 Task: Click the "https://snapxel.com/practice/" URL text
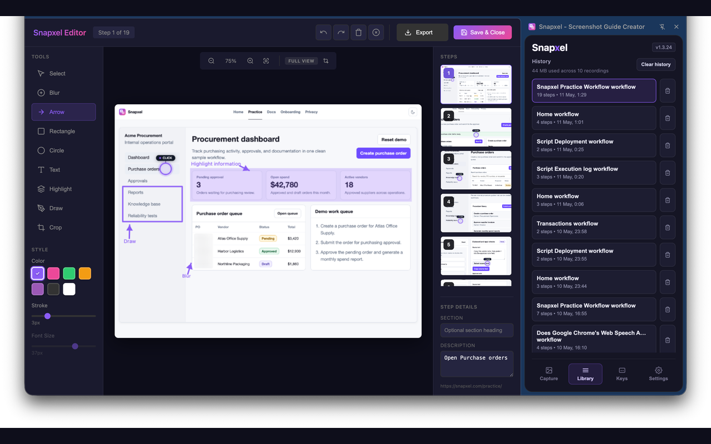pos(471,386)
